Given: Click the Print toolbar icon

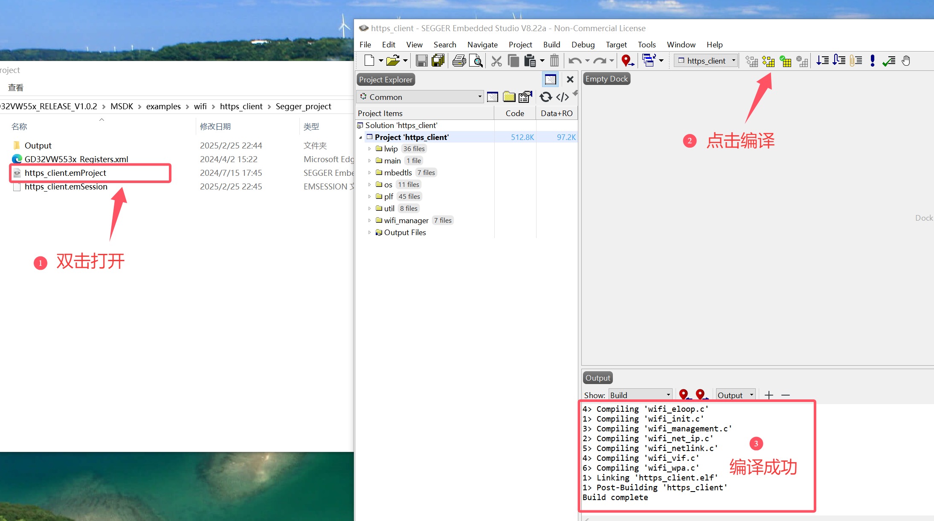Looking at the screenshot, I should [x=459, y=61].
